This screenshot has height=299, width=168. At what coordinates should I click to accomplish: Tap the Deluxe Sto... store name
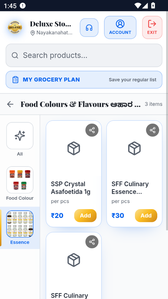click(x=50, y=24)
